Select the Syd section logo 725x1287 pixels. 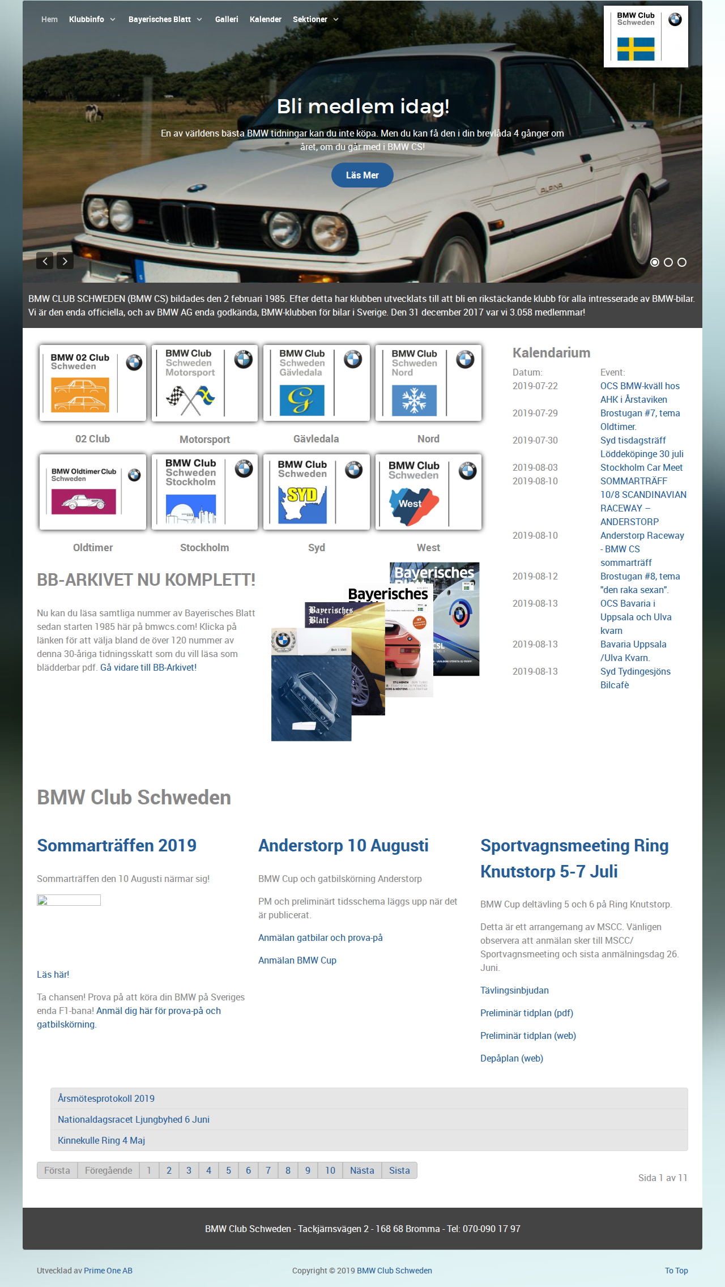pyautogui.click(x=317, y=492)
